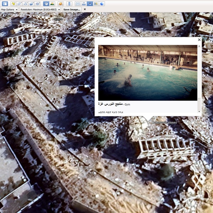The width and height of the screenshot is (213, 213).
Task: Open the Ruler measuring tool
Action: 69,4
